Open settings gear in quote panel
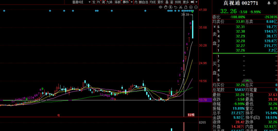Image resolution: width=278 pixels, height=131 pixels. tap(275, 3)
